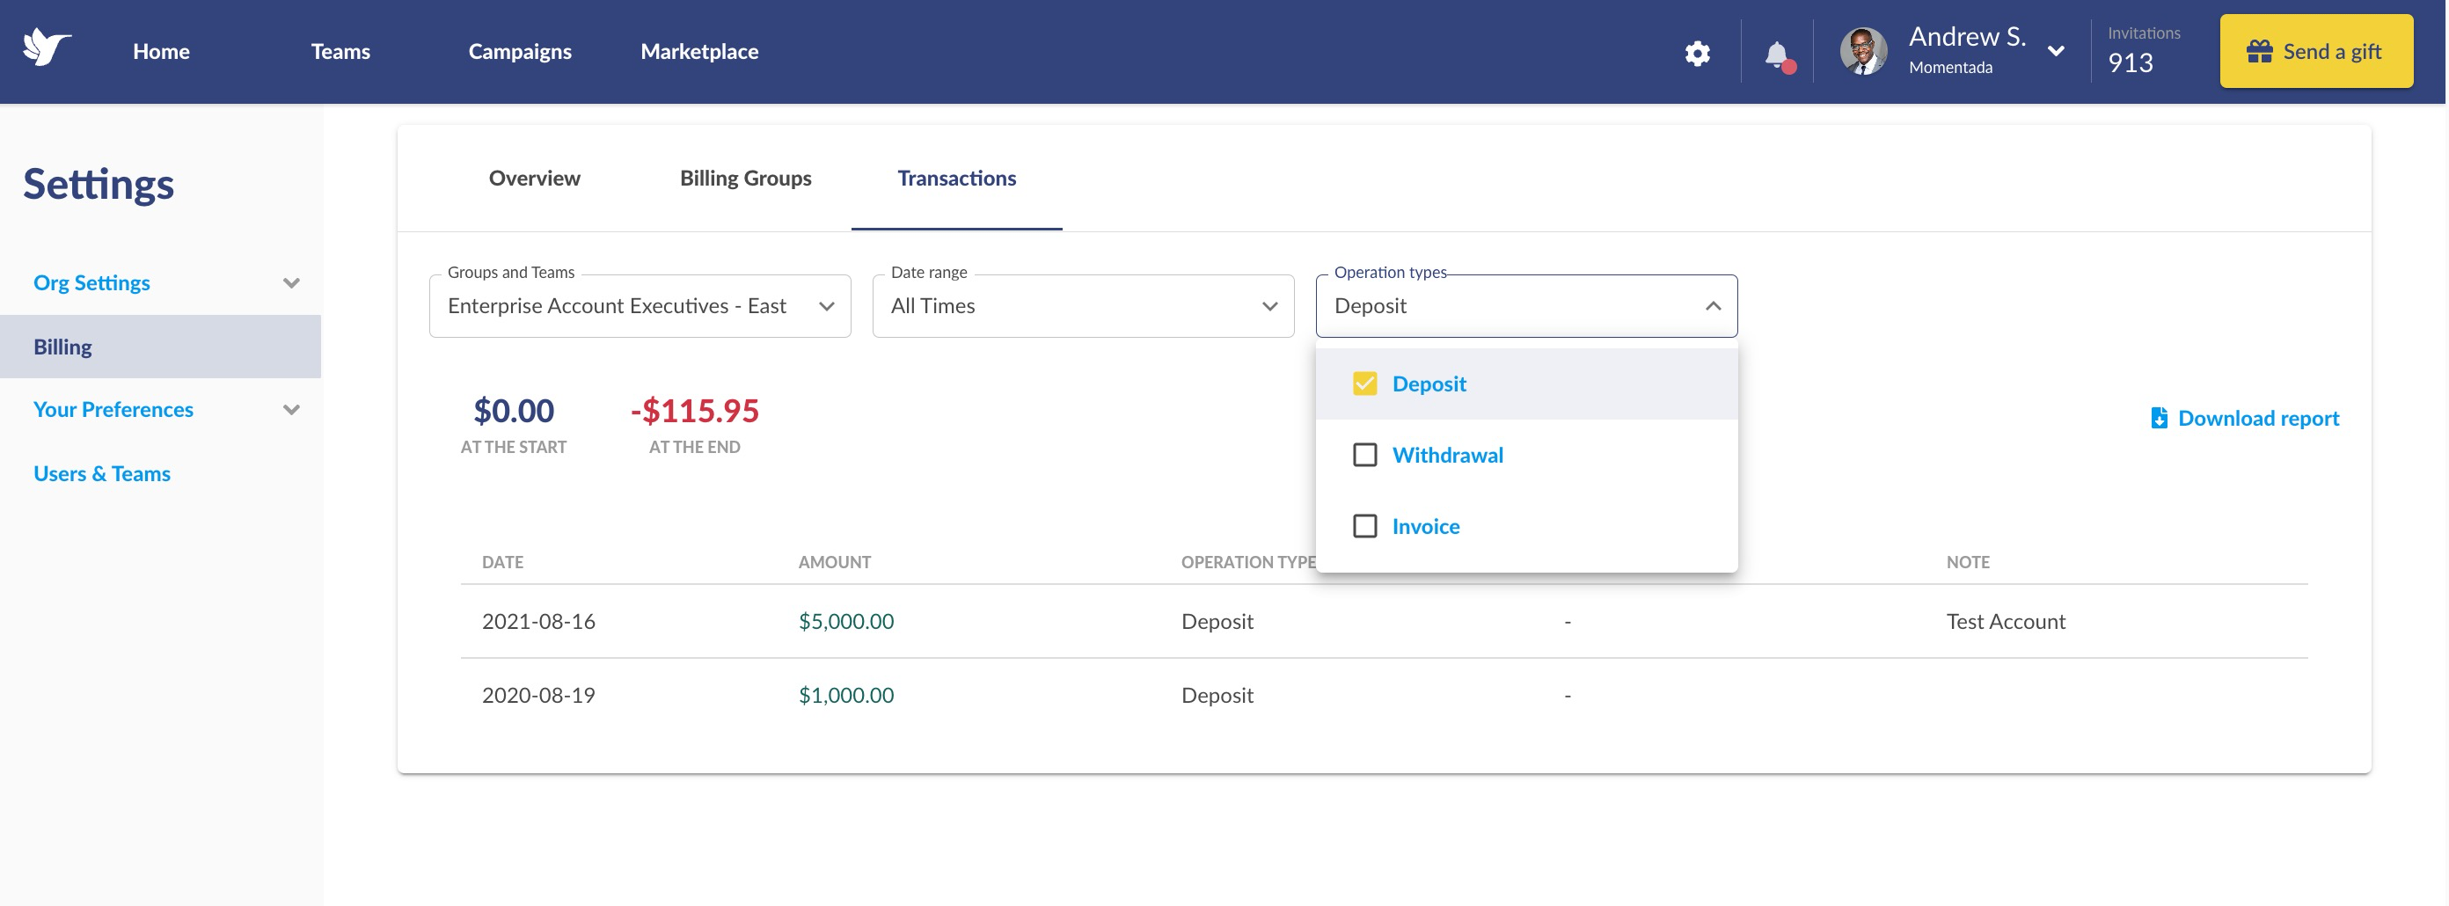Click Deposit type in 2020-08-19 row

1217,696
